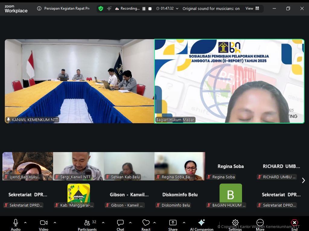Pause the recording
The image size is (309, 231).
pyautogui.click(x=144, y=9)
